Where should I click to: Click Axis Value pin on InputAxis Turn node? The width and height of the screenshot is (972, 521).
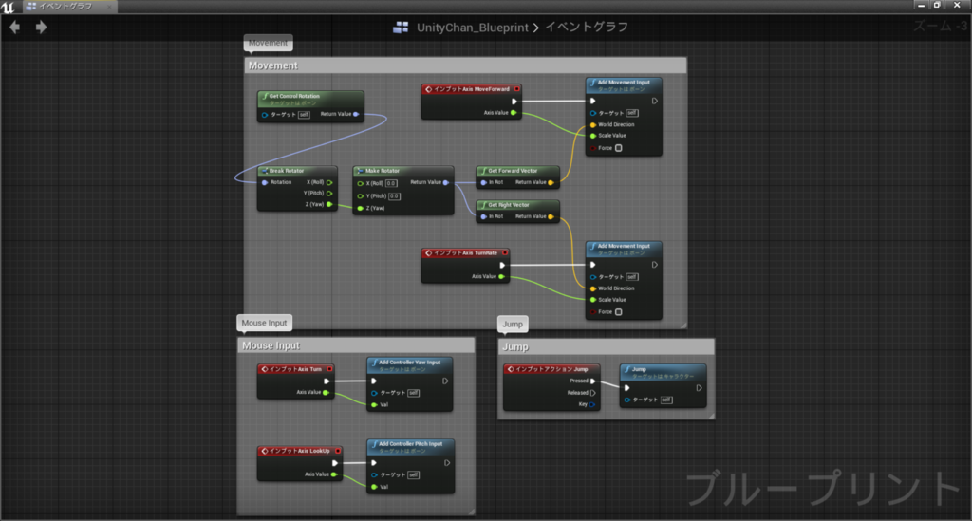[326, 393]
